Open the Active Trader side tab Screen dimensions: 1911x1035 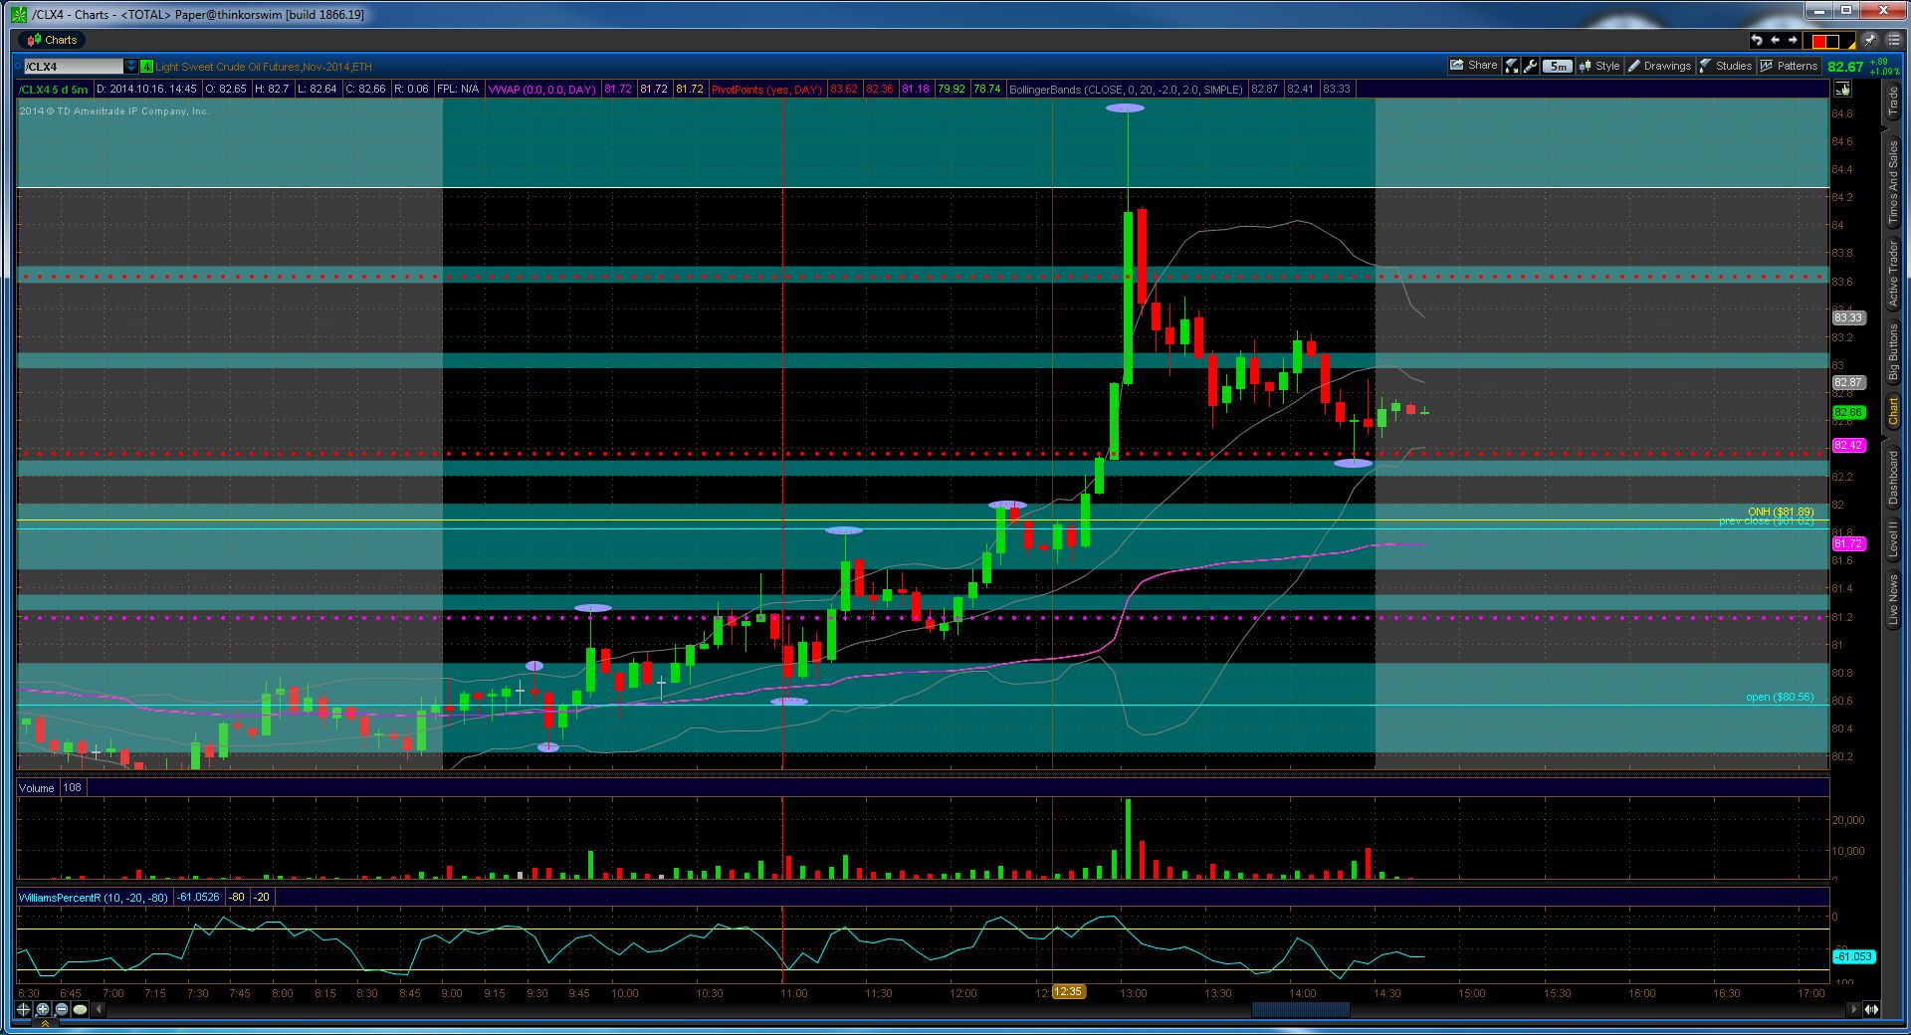click(x=1893, y=273)
